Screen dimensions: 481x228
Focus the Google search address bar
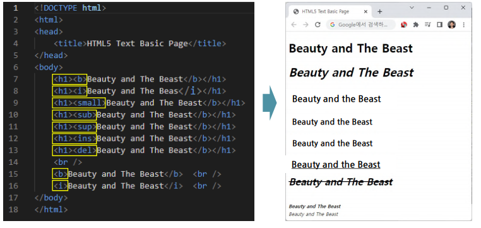tap(361, 25)
